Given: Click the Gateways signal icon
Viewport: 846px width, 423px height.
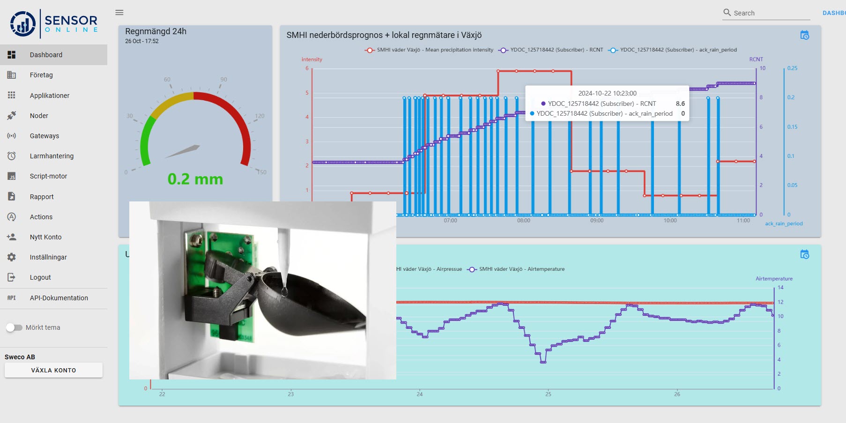Looking at the screenshot, I should [x=12, y=136].
